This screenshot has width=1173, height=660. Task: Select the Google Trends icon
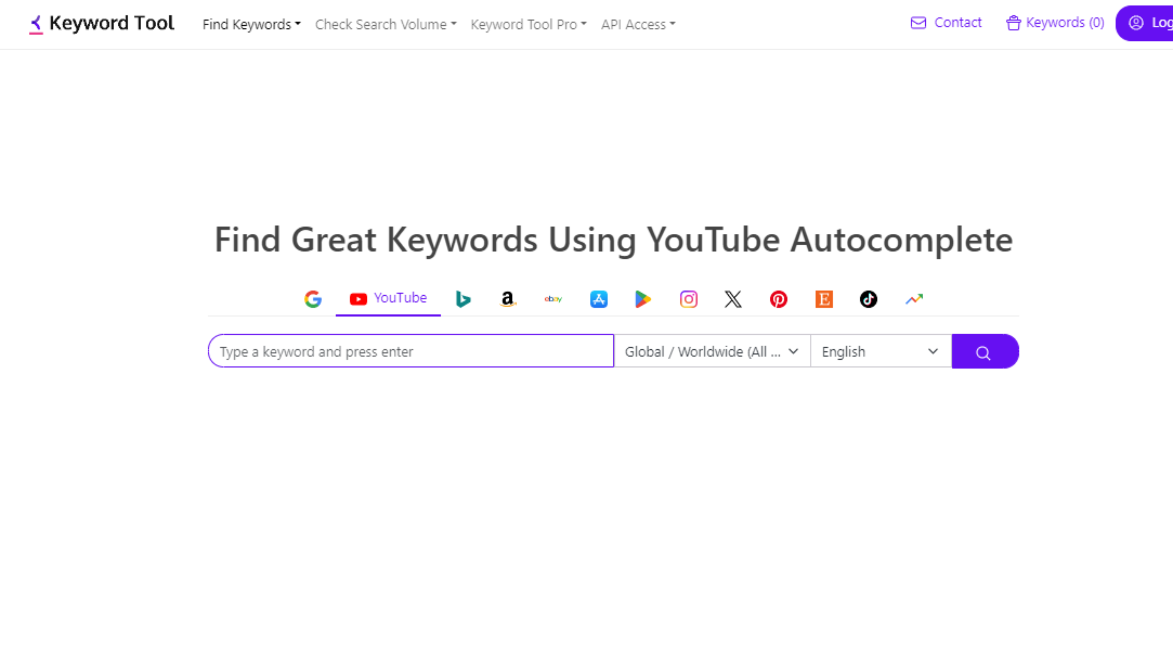[x=913, y=299]
